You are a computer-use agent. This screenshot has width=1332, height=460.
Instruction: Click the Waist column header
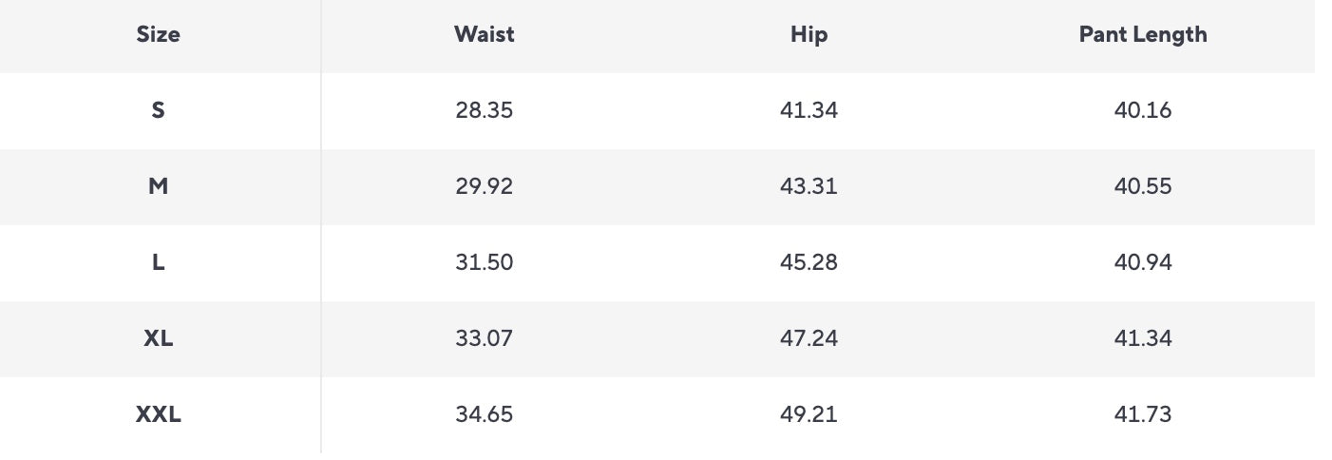[484, 34]
